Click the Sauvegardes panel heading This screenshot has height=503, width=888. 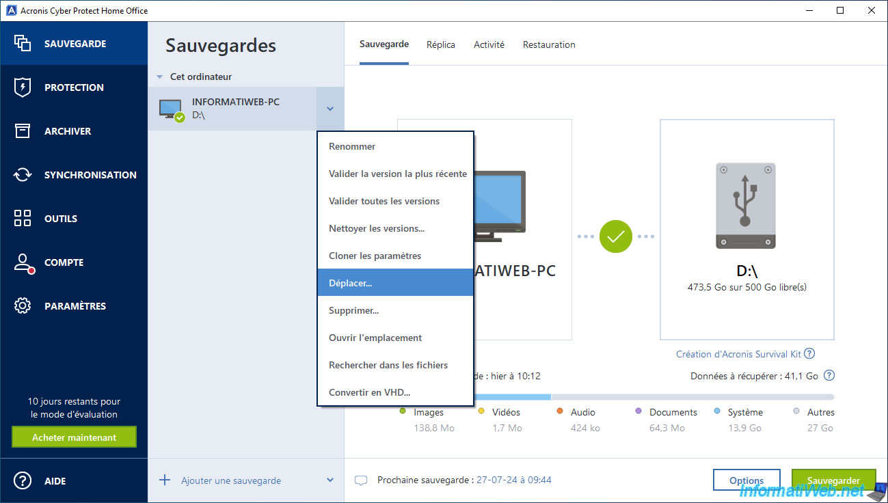point(221,46)
